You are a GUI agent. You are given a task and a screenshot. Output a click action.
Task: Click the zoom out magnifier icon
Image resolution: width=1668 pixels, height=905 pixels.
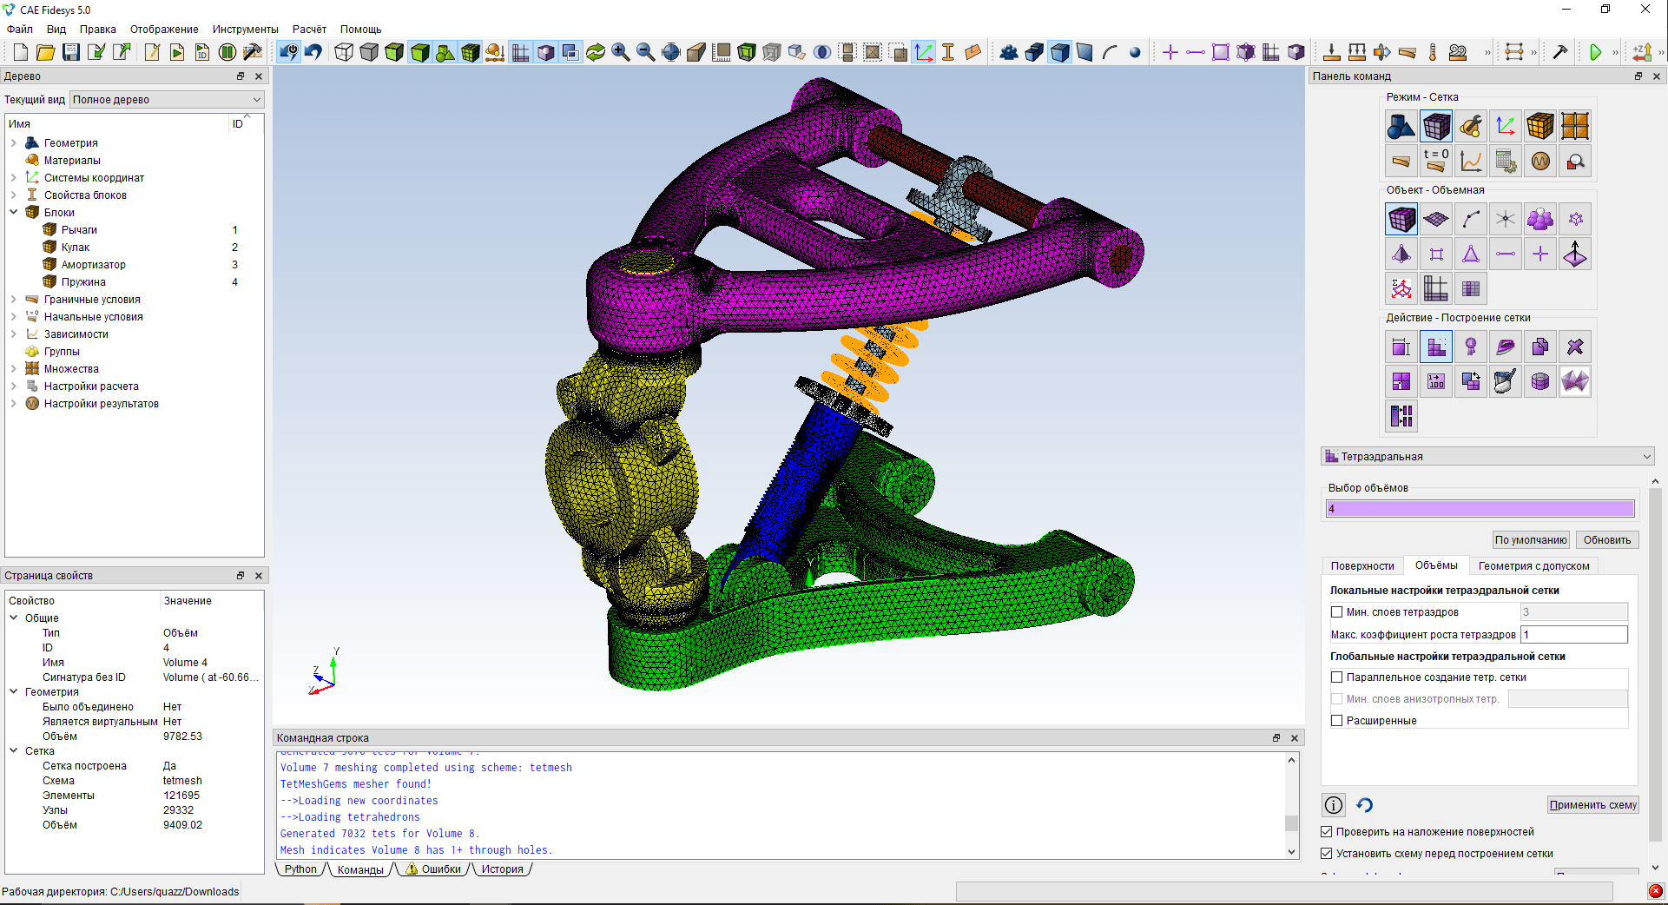(646, 53)
